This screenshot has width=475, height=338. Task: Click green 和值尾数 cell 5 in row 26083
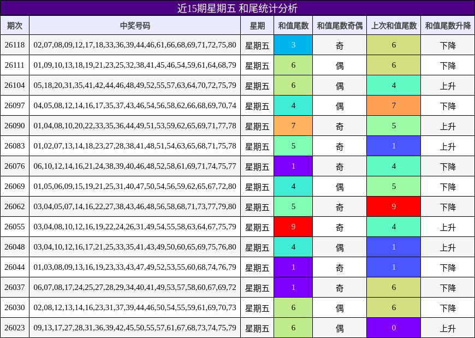pyautogui.click(x=293, y=146)
